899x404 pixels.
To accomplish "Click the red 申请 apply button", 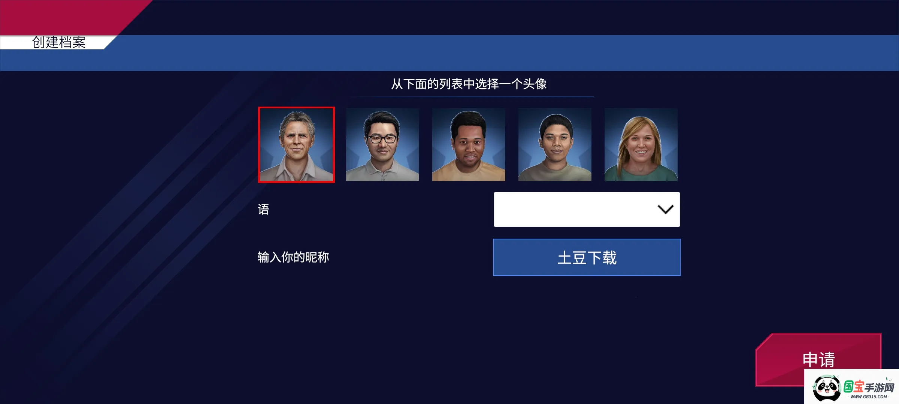I will (x=818, y=359).
